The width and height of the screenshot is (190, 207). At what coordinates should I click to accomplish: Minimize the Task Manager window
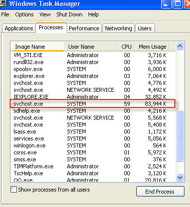point(166,4)
